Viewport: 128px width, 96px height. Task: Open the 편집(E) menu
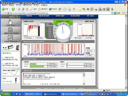pos(12,5)
